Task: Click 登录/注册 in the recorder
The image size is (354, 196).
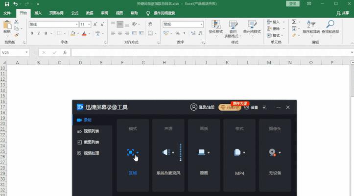Action: pyautogui.click(x=202, y=107)
